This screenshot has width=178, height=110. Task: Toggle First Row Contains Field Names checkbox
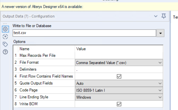(x=119, y=76)
